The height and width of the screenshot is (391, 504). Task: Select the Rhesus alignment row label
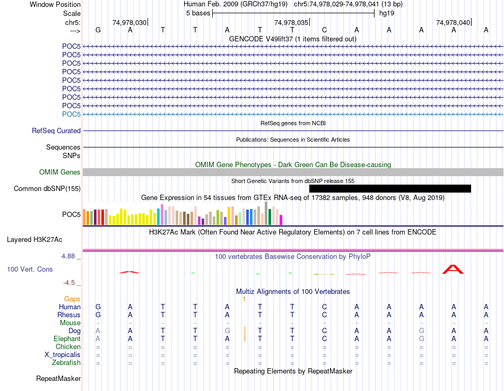point(69,315)
